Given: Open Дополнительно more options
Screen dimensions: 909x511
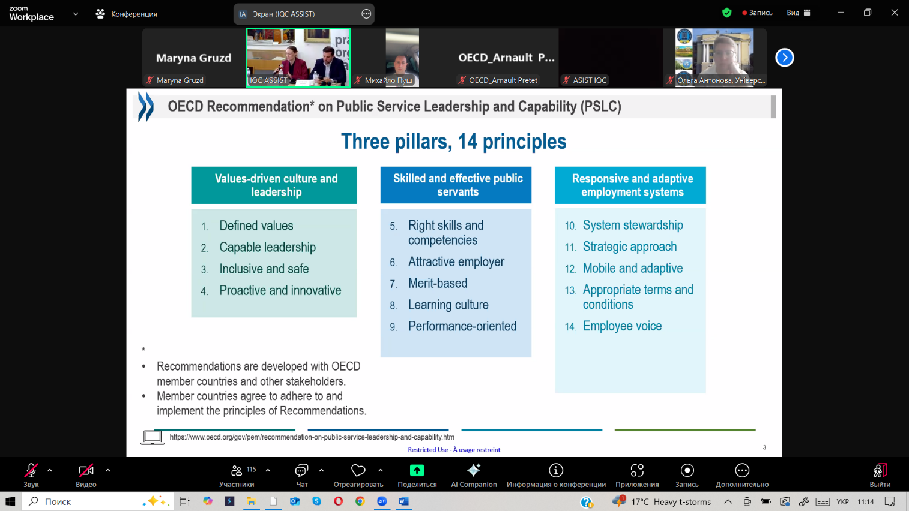Looking at the screenshot, I should click(x=742, y=475).
